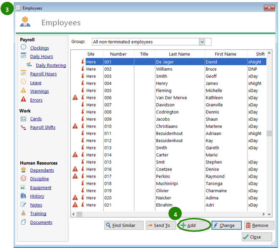Viewport: 280px width, 249px height.
Task: Click the Send To button
Action: (x=161, y=225)
